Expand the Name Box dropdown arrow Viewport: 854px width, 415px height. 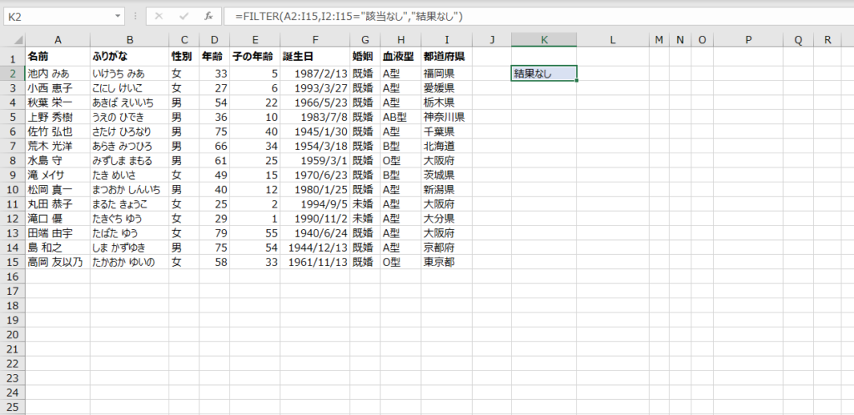pos(118,16)
